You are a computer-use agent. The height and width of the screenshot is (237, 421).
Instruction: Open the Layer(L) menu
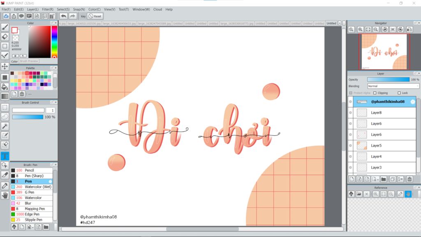point(33,9)
